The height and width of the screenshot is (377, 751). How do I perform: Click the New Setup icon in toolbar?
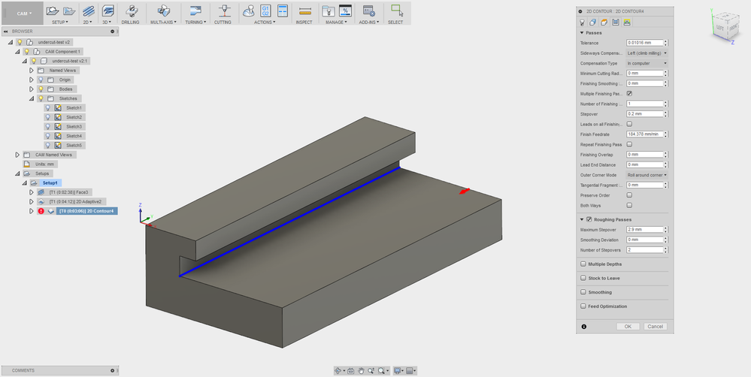coord(52,11)
